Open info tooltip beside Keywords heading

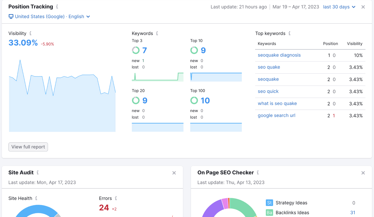[x=157, y=33]
